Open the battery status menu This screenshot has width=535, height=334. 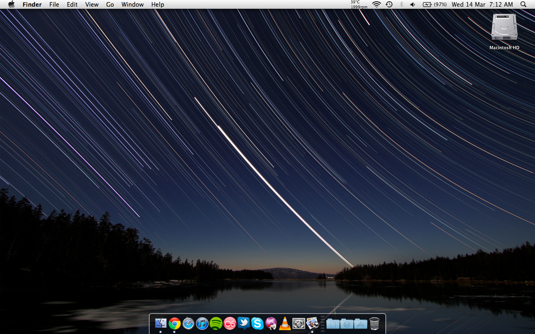pyautogui.click(x=435, y=4)
